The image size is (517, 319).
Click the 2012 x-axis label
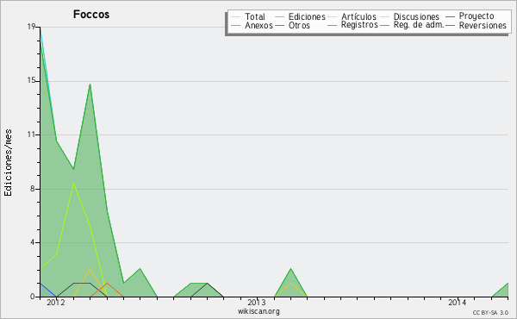(x=56, y=302)
